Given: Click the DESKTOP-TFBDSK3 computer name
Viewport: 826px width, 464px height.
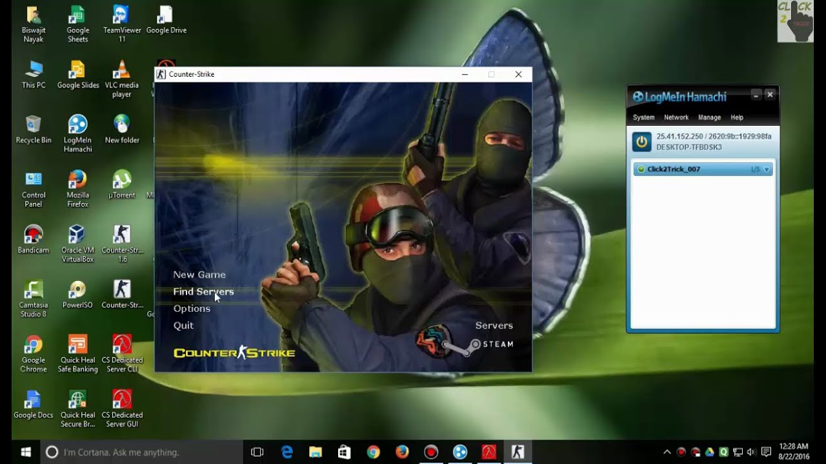Looking at the screenshot, I should pos(689,147).
